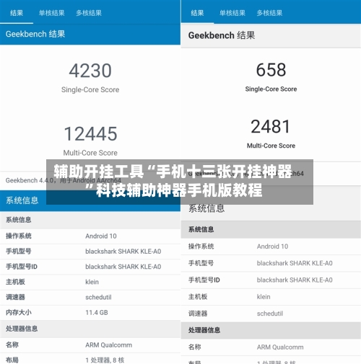Click right Android 10 operating system value
The height and width of the screenshot is (364, 361).
click(272, 247)
